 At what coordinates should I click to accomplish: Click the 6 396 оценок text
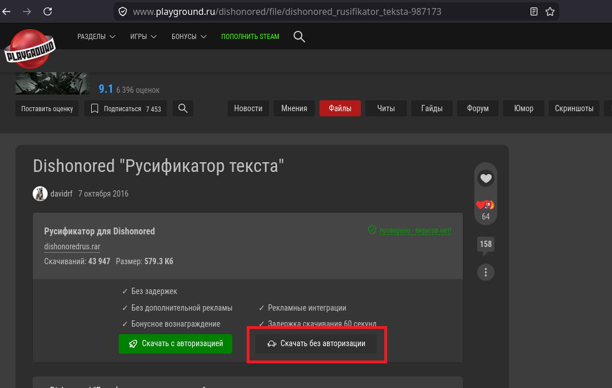(138, 90)
